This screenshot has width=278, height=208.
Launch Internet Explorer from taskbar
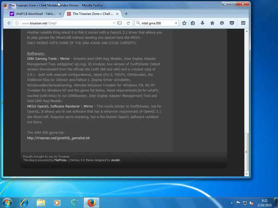pos(24,203)
